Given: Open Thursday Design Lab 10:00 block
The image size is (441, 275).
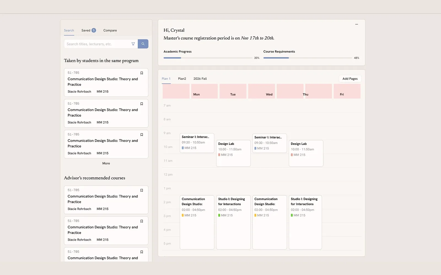Looking at the screenshot, I should (x=306, y=153).
